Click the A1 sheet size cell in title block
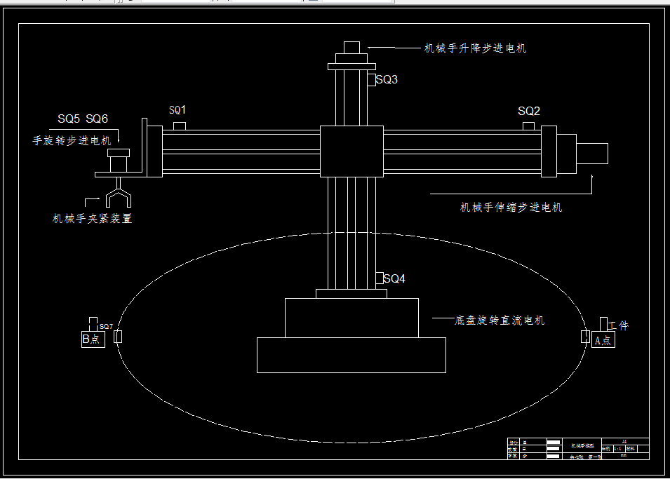Screen dimensions: 670x479 click(x=624, y=441)
